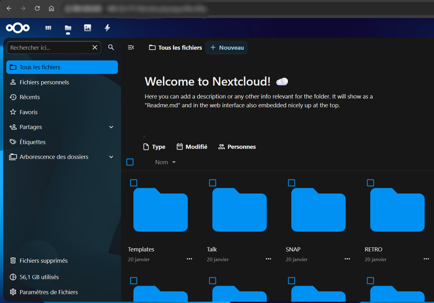The width and height of the screenshot is (434, 303).
Task: Expand the Partages chevron
Action: click(x=111, y=127)
